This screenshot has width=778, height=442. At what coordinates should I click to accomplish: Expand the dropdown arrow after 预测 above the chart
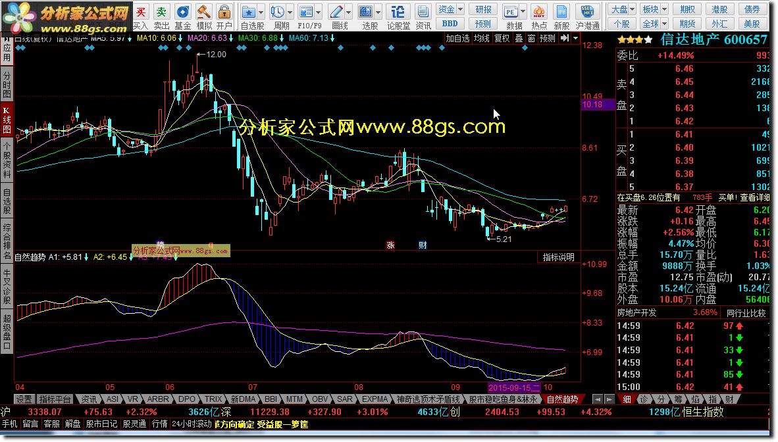pyautogui.click(x=575, y=38)
